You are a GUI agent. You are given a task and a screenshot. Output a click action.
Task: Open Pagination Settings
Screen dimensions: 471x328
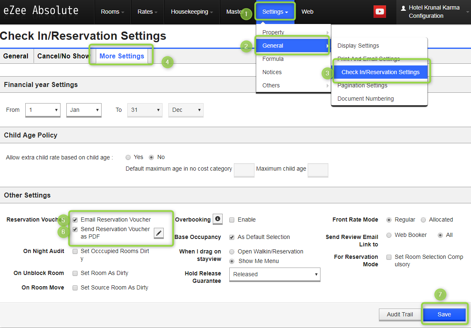379,85
